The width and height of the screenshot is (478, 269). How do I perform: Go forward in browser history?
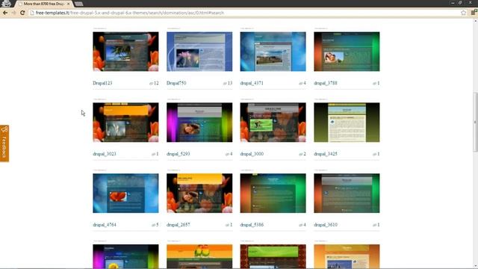pyautogui.click(x=13, y=13)
